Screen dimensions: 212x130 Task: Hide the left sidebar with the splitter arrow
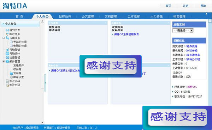click(45, 83)
